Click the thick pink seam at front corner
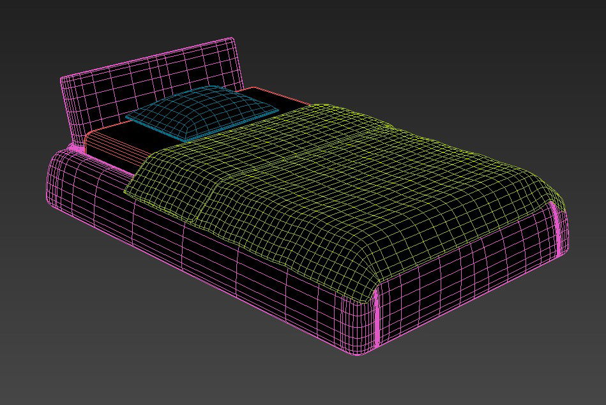 tap(377, 319)
